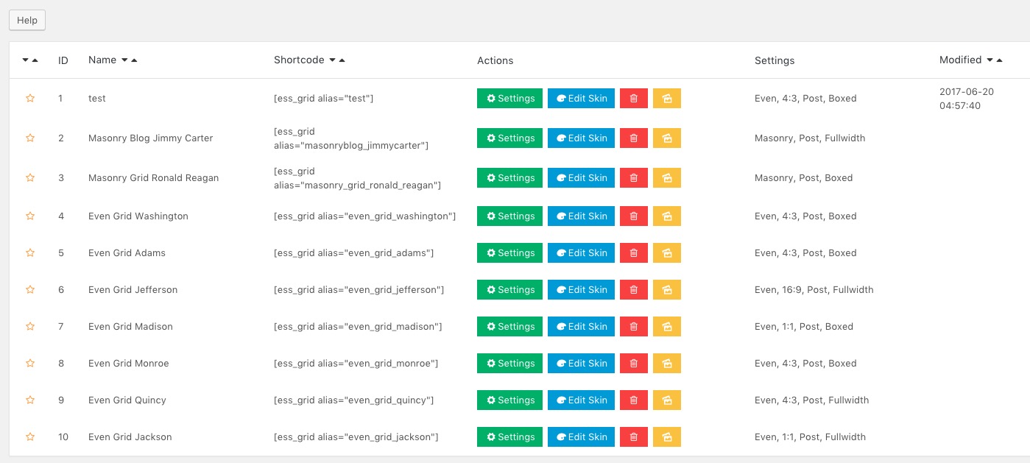Click the red trash icon for Even Grid Washington
Viewport: 1030px width, 463px height.
click(x=633, y=216)
